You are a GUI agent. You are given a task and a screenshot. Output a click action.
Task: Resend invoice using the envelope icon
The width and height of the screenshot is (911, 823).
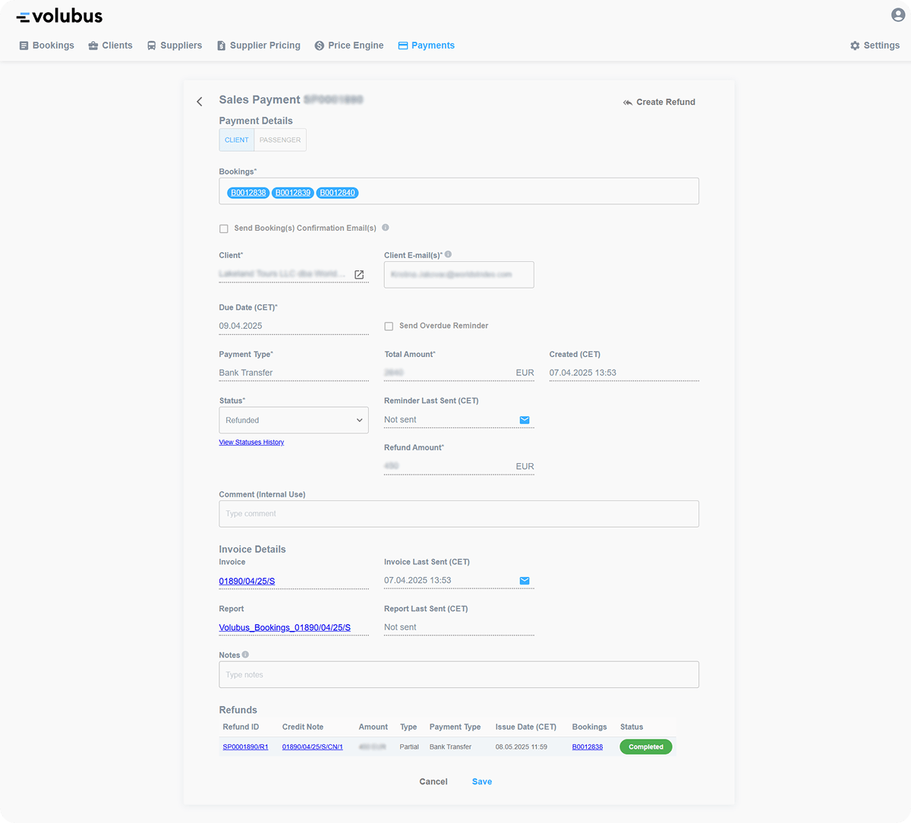coord(525,581)
